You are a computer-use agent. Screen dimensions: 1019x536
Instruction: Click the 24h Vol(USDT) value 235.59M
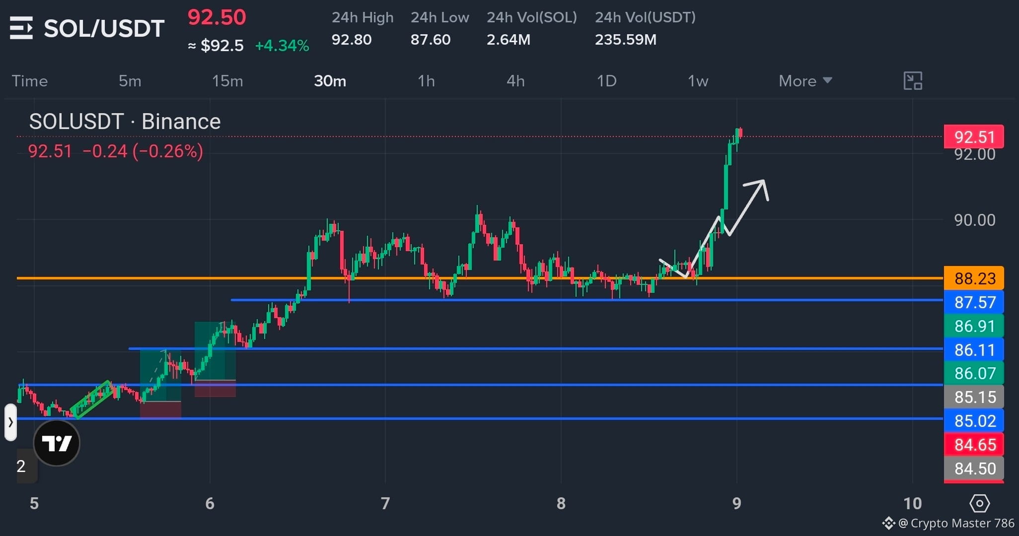tap(626, 39)
